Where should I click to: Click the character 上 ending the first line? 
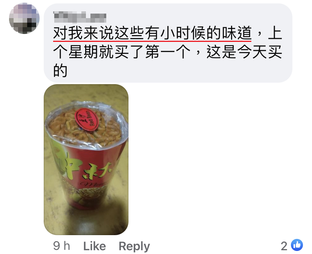(x=275, y=33)
